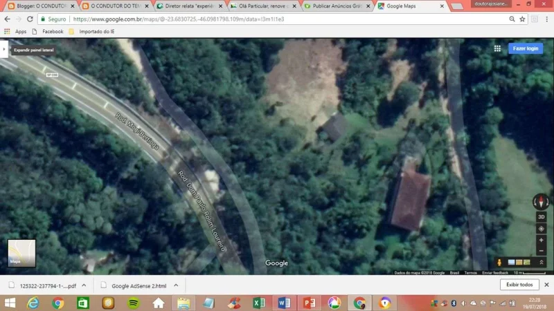
Task: Click the doutorajosiane profile button
Action: [490, 4]
